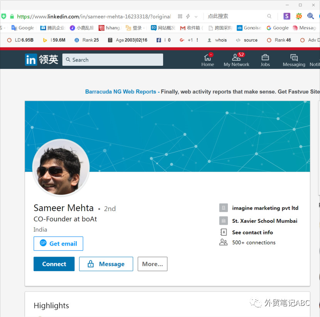Click the 360 extension icon
Viewport: 320px width, 317px height.
[x=299, y=16]
